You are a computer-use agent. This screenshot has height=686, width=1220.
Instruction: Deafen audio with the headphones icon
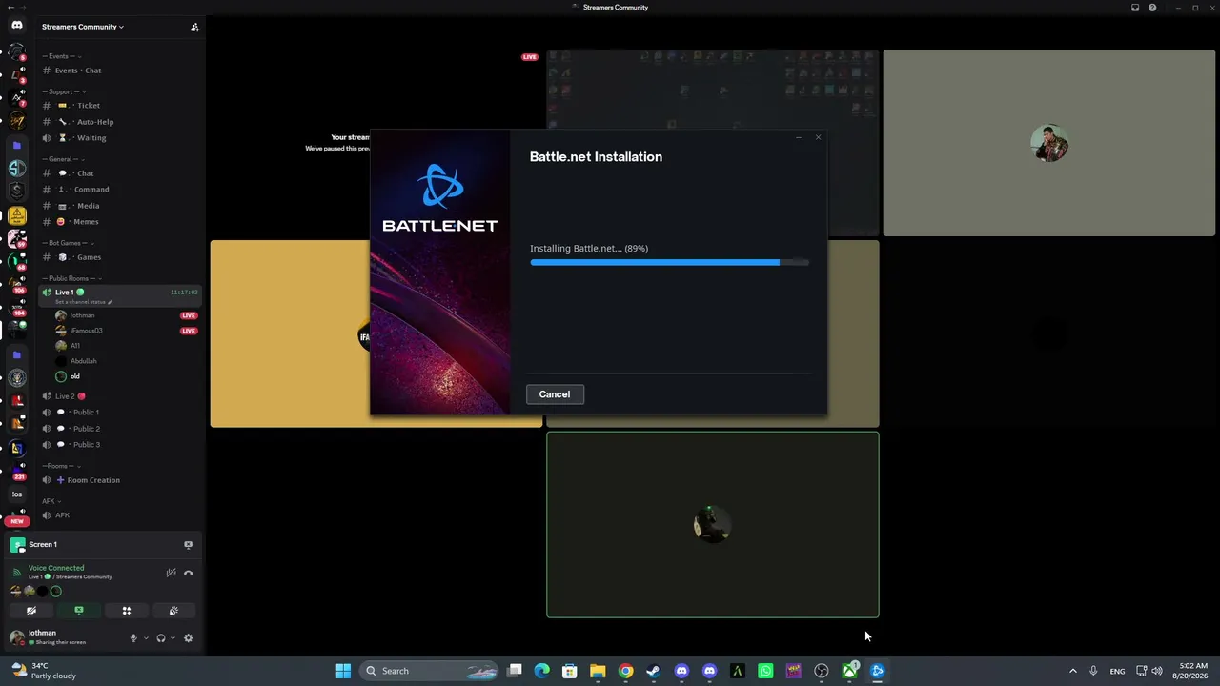tap(161, 638)
